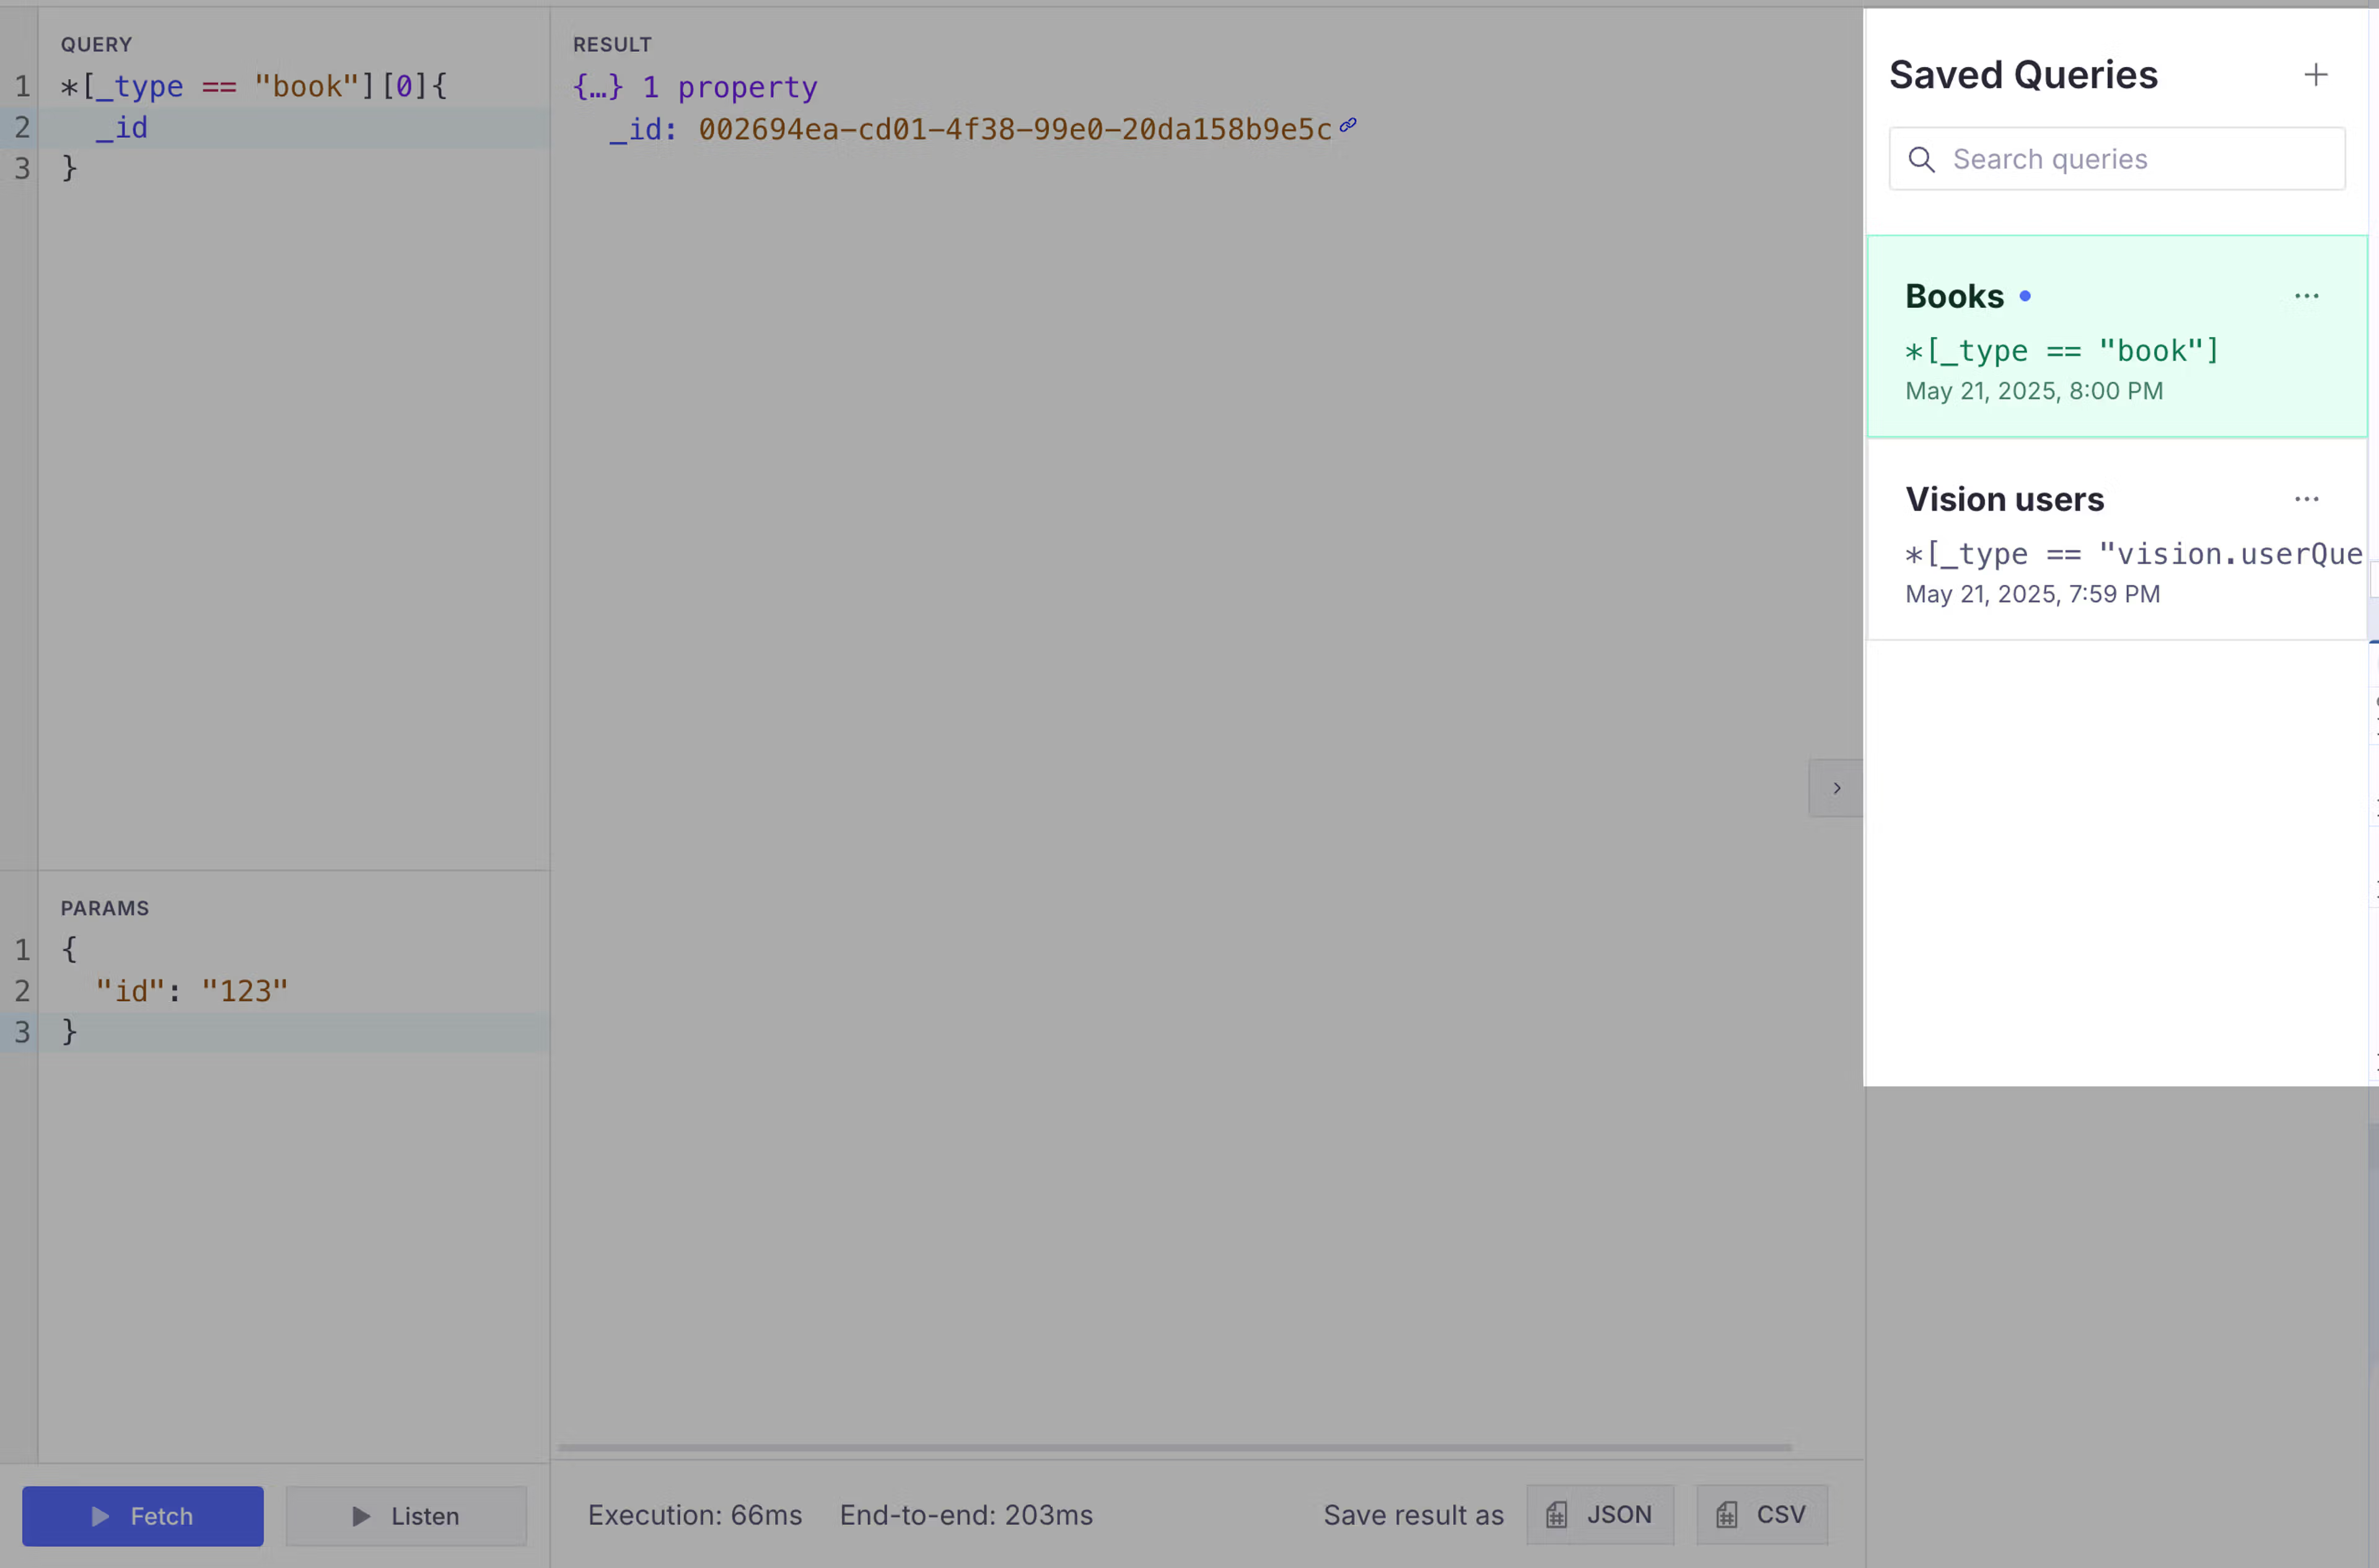This screenshot has width=2379, height=1568.
Task: Click the link icon next to the _id value
Action: click(x=1348, y=125)
